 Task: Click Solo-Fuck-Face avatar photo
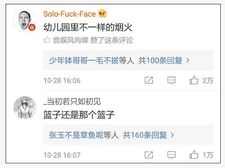pos(25,20)
